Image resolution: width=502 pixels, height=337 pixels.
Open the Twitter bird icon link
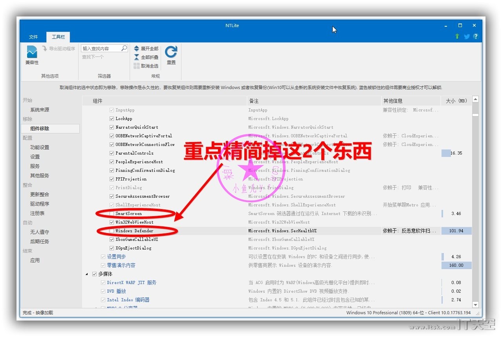[x=467, y=36]
